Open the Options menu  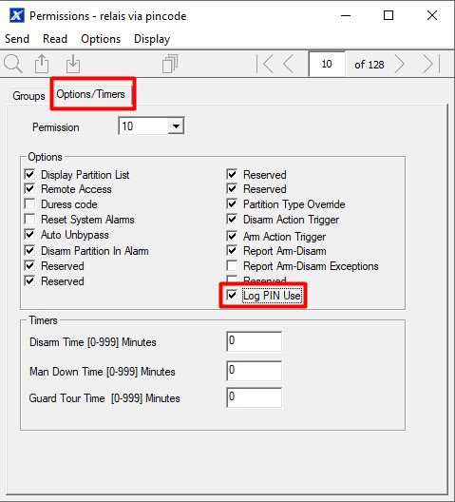[x=101, y=39]
